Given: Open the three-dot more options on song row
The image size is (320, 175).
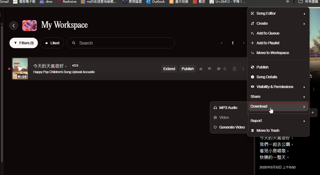Looking at the screenshot, I should [243, 69].
